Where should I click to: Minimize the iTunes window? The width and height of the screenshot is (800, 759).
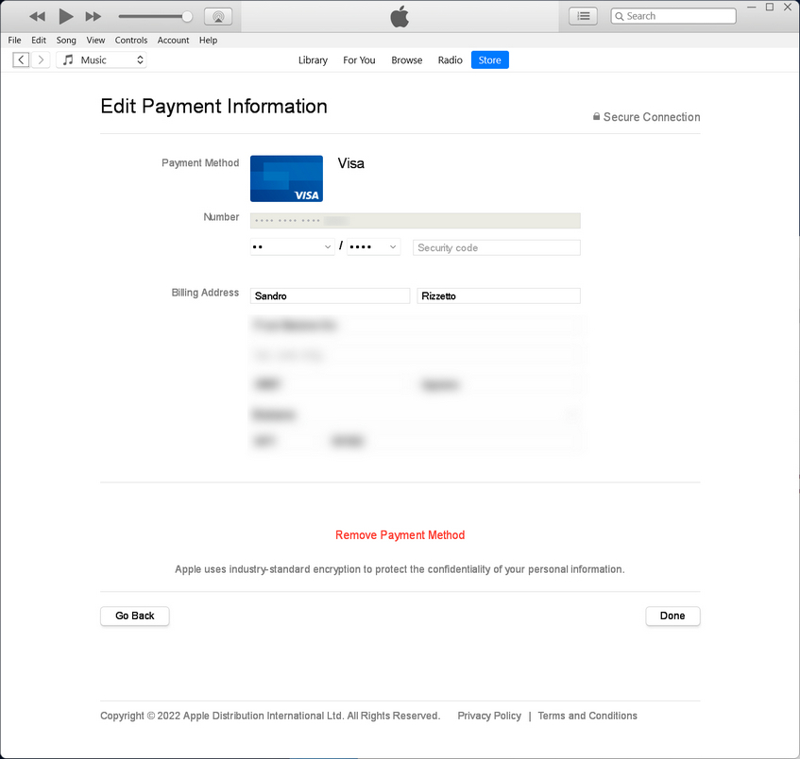click(x=752, y=8)
